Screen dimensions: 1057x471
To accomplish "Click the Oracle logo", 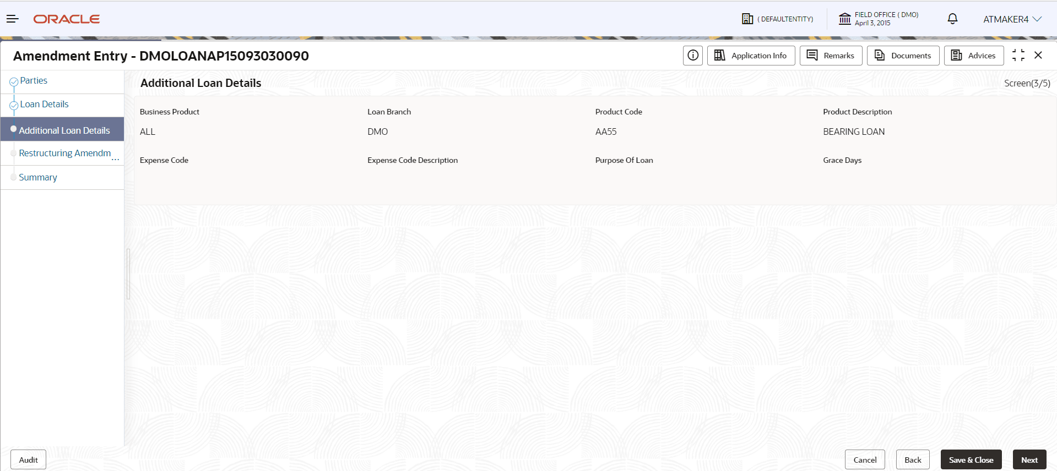I will tap(67, 19).
